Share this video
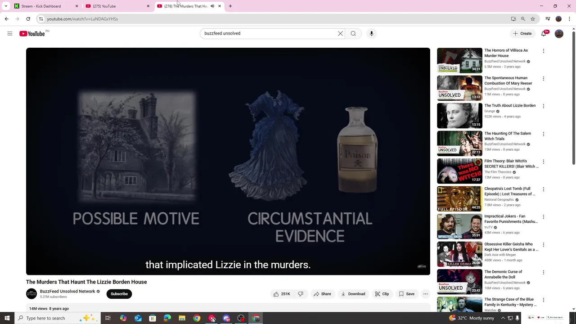This screenshot has height=324, width=576. tap(322, 294)
